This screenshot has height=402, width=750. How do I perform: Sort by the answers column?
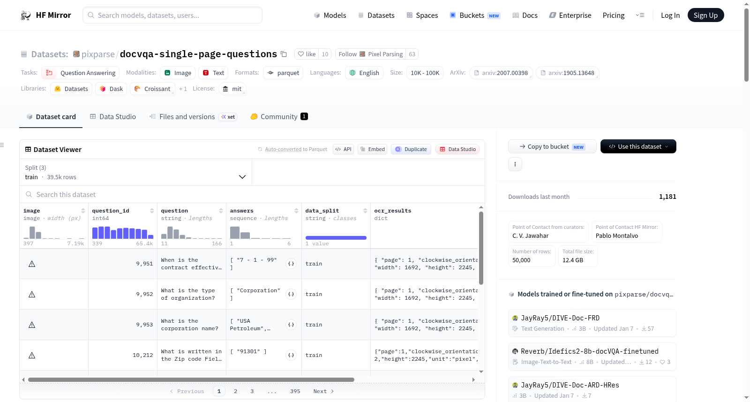[296, 211]
